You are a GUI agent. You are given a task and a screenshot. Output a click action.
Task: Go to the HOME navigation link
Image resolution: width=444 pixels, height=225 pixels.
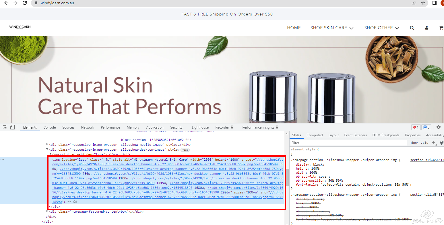click(x=294, y=28)
